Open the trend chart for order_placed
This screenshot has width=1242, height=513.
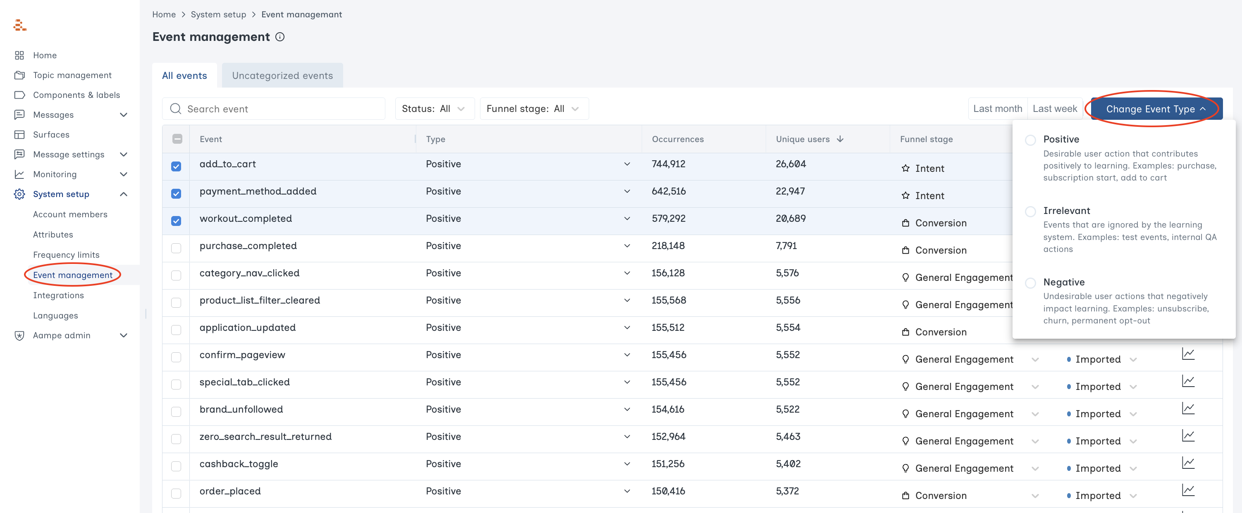[1188, 491]
